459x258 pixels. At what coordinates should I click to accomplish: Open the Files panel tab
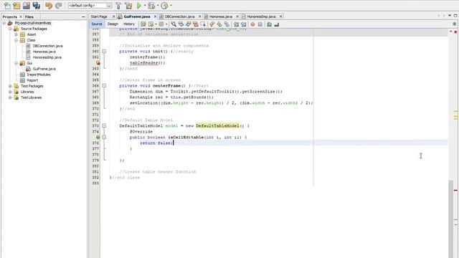click(x=29, y=17)
